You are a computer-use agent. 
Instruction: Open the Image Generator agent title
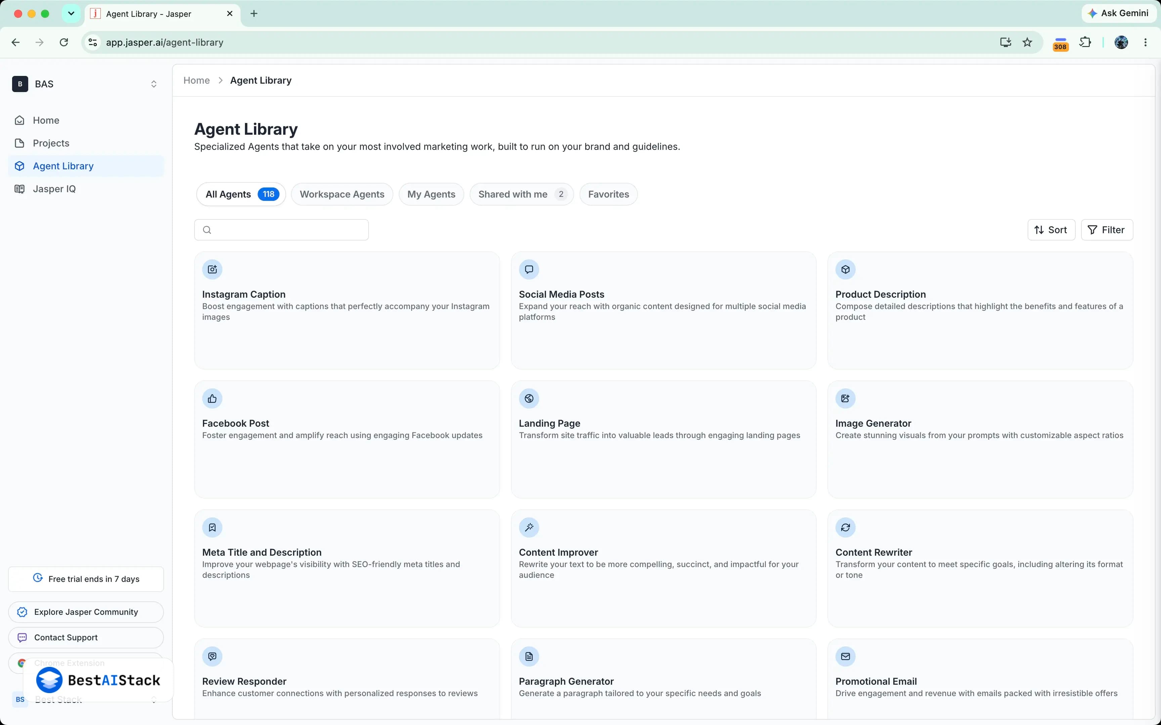click(873, 423)
